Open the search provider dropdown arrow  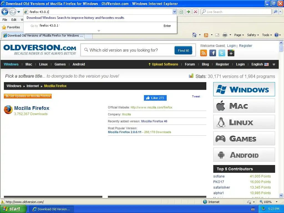point(280,12)
